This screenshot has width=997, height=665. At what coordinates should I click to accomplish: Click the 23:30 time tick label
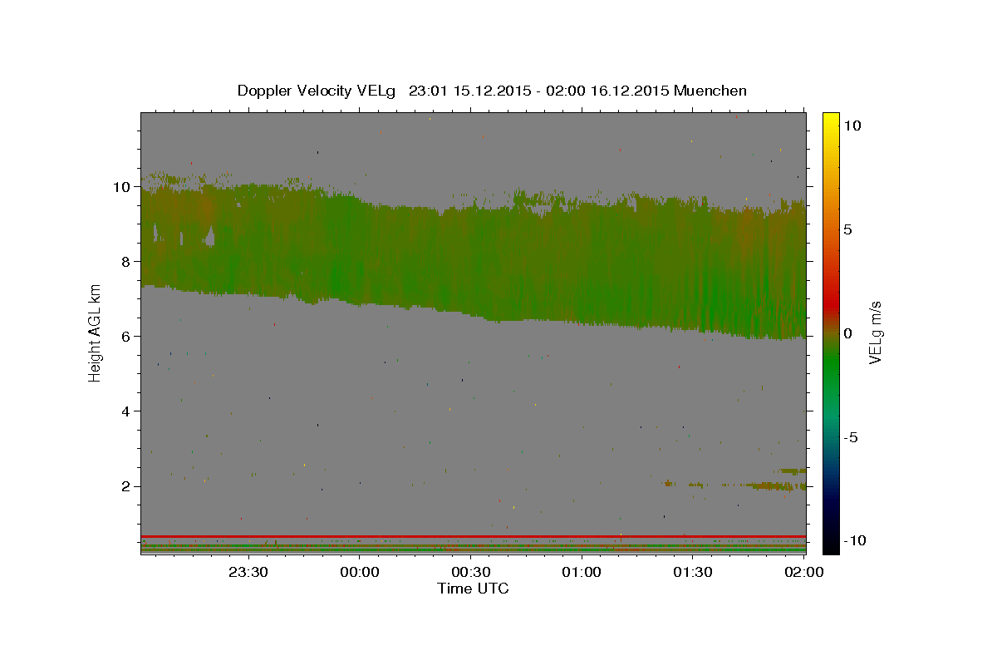coord(248,572)
